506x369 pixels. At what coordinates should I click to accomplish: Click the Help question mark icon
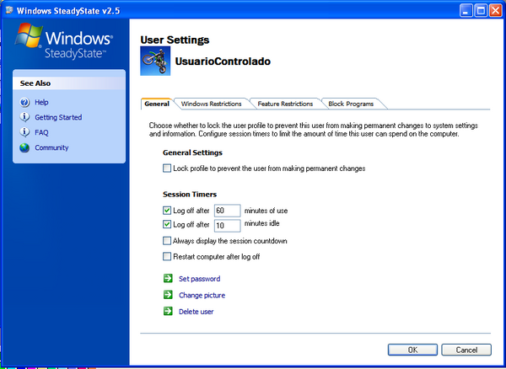[x=24, y=102]
